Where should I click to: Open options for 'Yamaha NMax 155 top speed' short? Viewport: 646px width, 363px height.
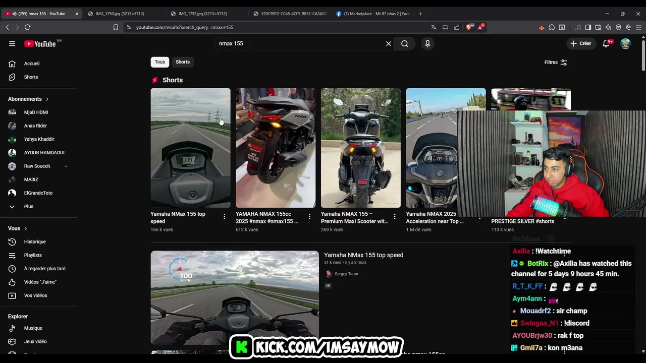225,217
